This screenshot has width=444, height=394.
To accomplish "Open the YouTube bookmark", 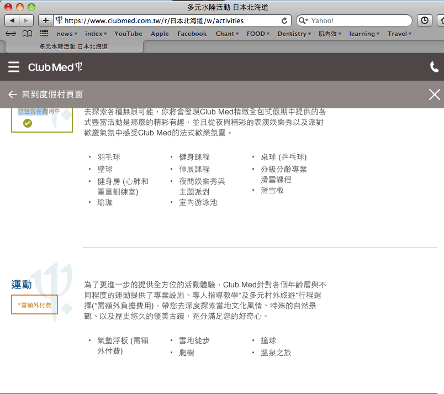I will 128,34.
